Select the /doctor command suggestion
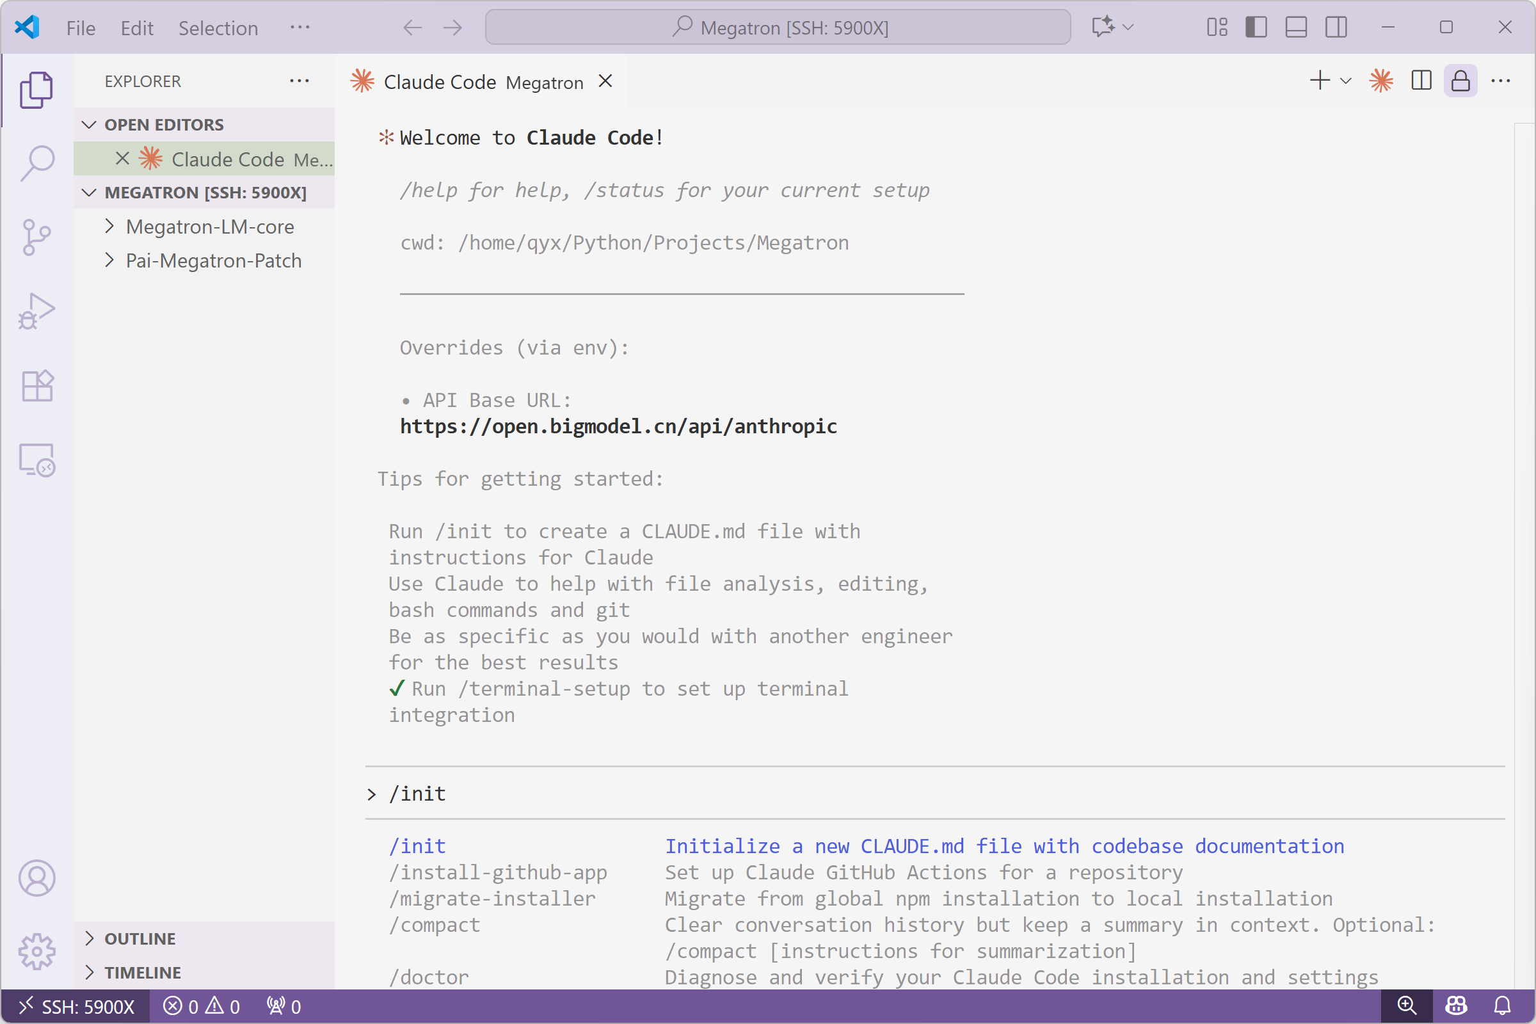The height and width of the screenshot is (1024, 1536). pyautogui.click(x=883, y=977)
